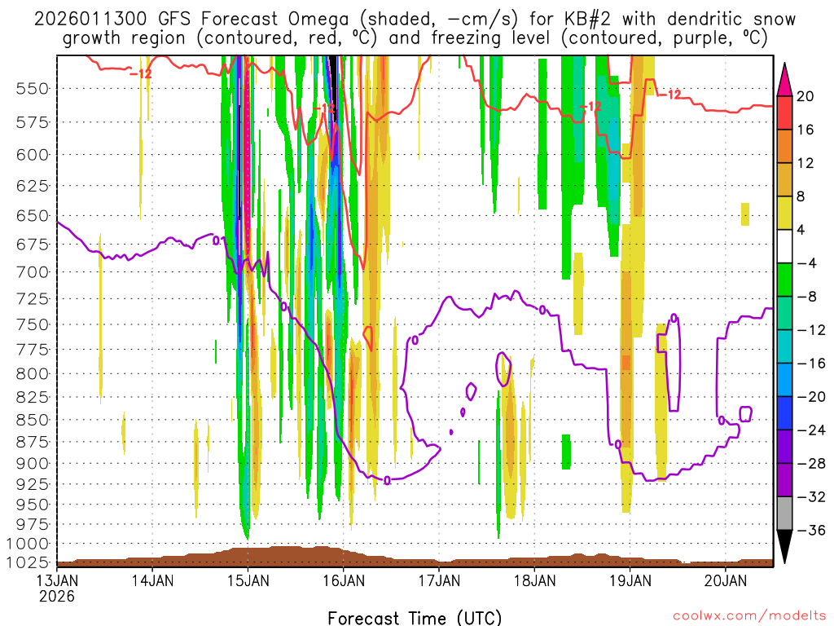Click the 13JAN date label on time axis
This screenshot has height=626, width=834.
(58, 580)
